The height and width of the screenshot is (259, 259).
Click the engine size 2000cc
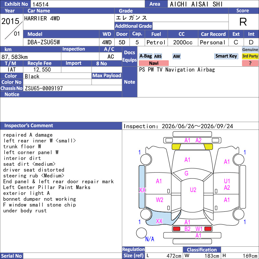point(183,42)
